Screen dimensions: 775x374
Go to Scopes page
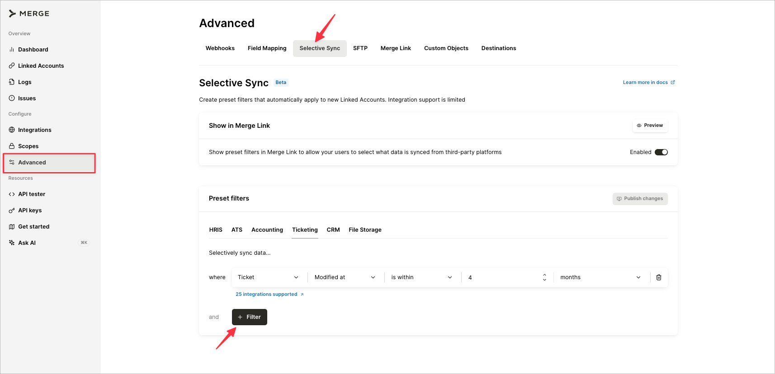pyautogui.click(x=50, y=146)
